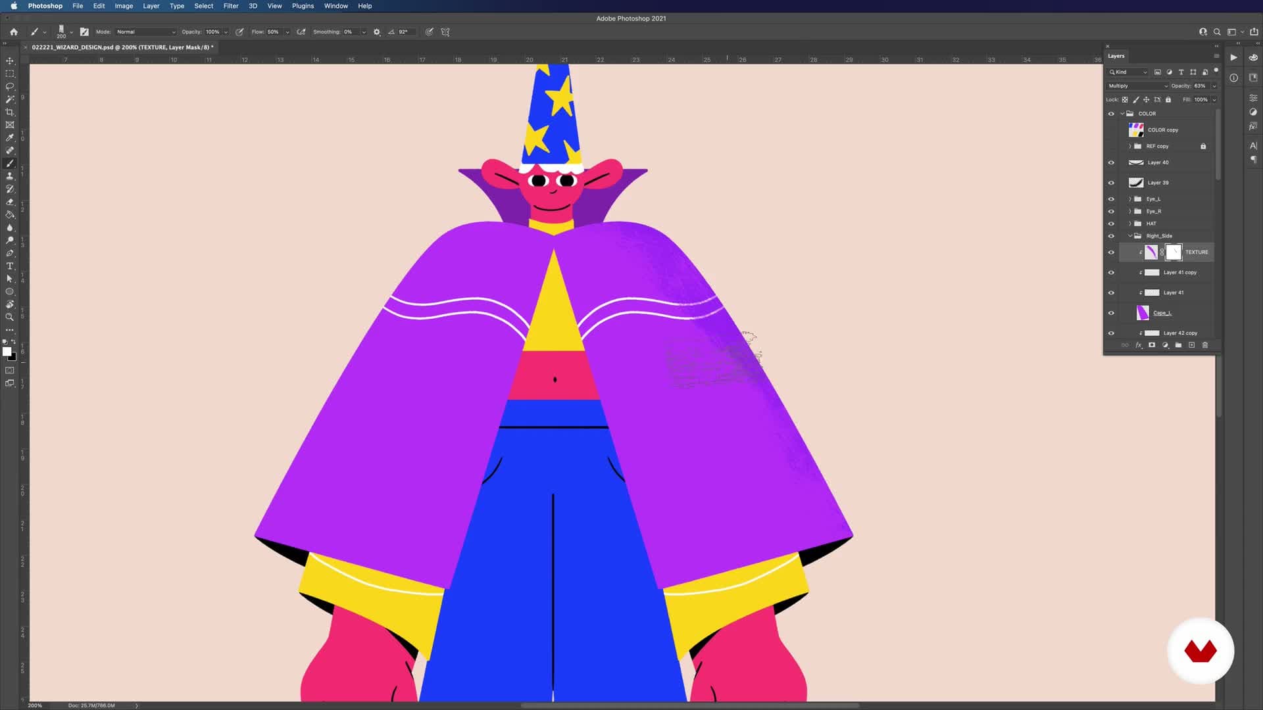Select the Path Selection tool
Viewport: 1263px width, 710px height.
pyautogui.click(x=10, y=279)
